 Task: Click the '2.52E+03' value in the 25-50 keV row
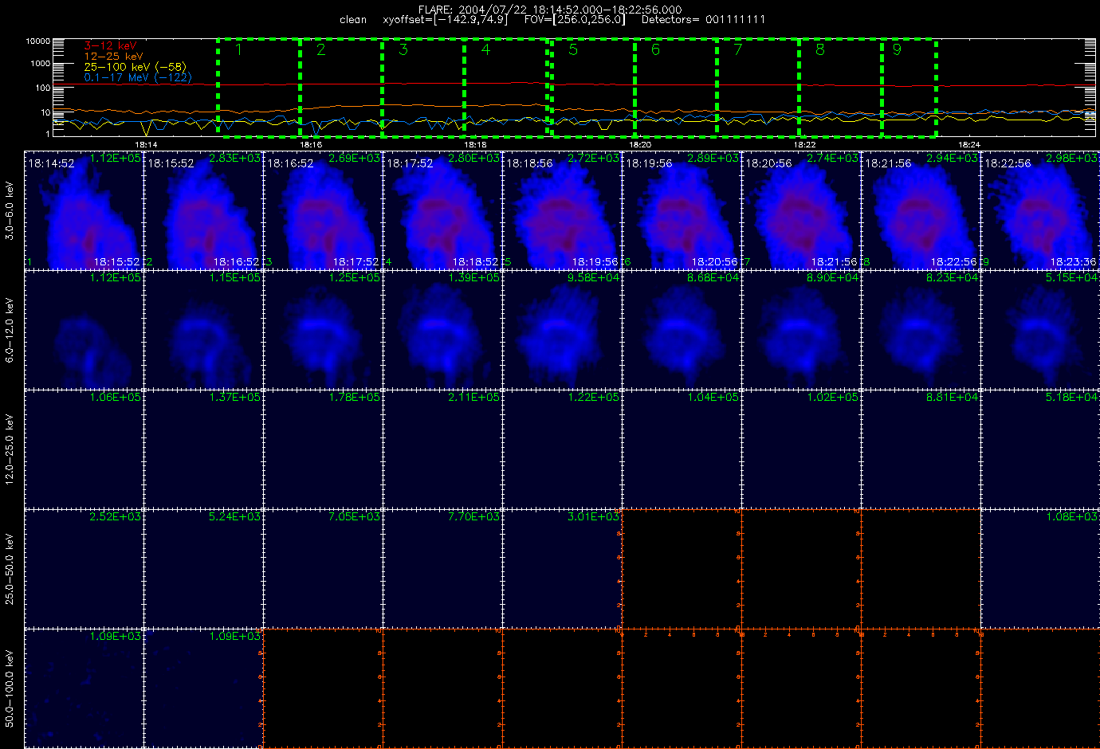(x=115, y=517)
